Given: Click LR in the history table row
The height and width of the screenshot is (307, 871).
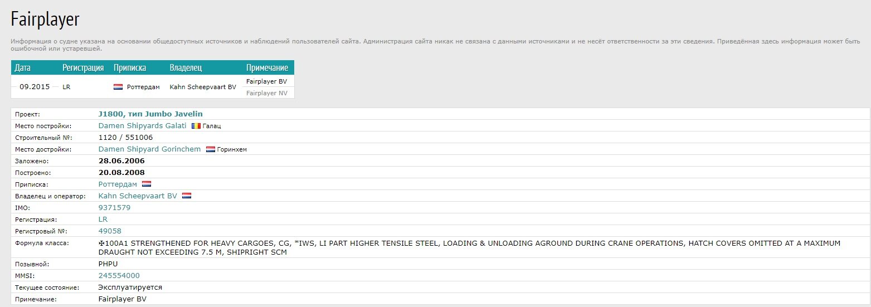Looking at the screenshot, I should click(66, 87).
